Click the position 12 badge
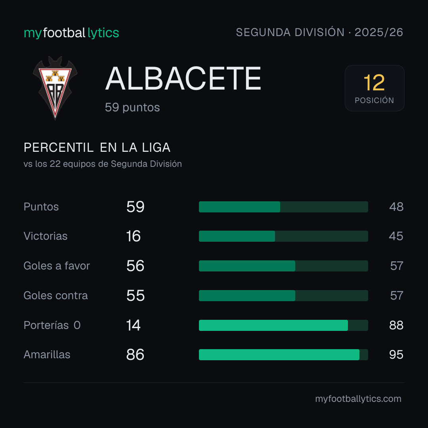428x428 pixels. (x=374, y=88)
